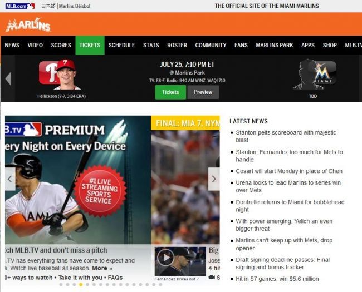
Task: Click the green Tickets button for July 25 game
Action: (170, 92)
